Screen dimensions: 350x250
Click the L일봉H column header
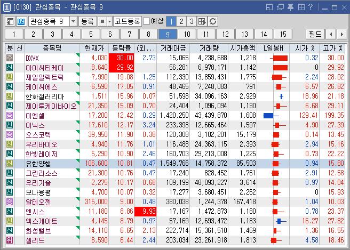click(273, 48)
